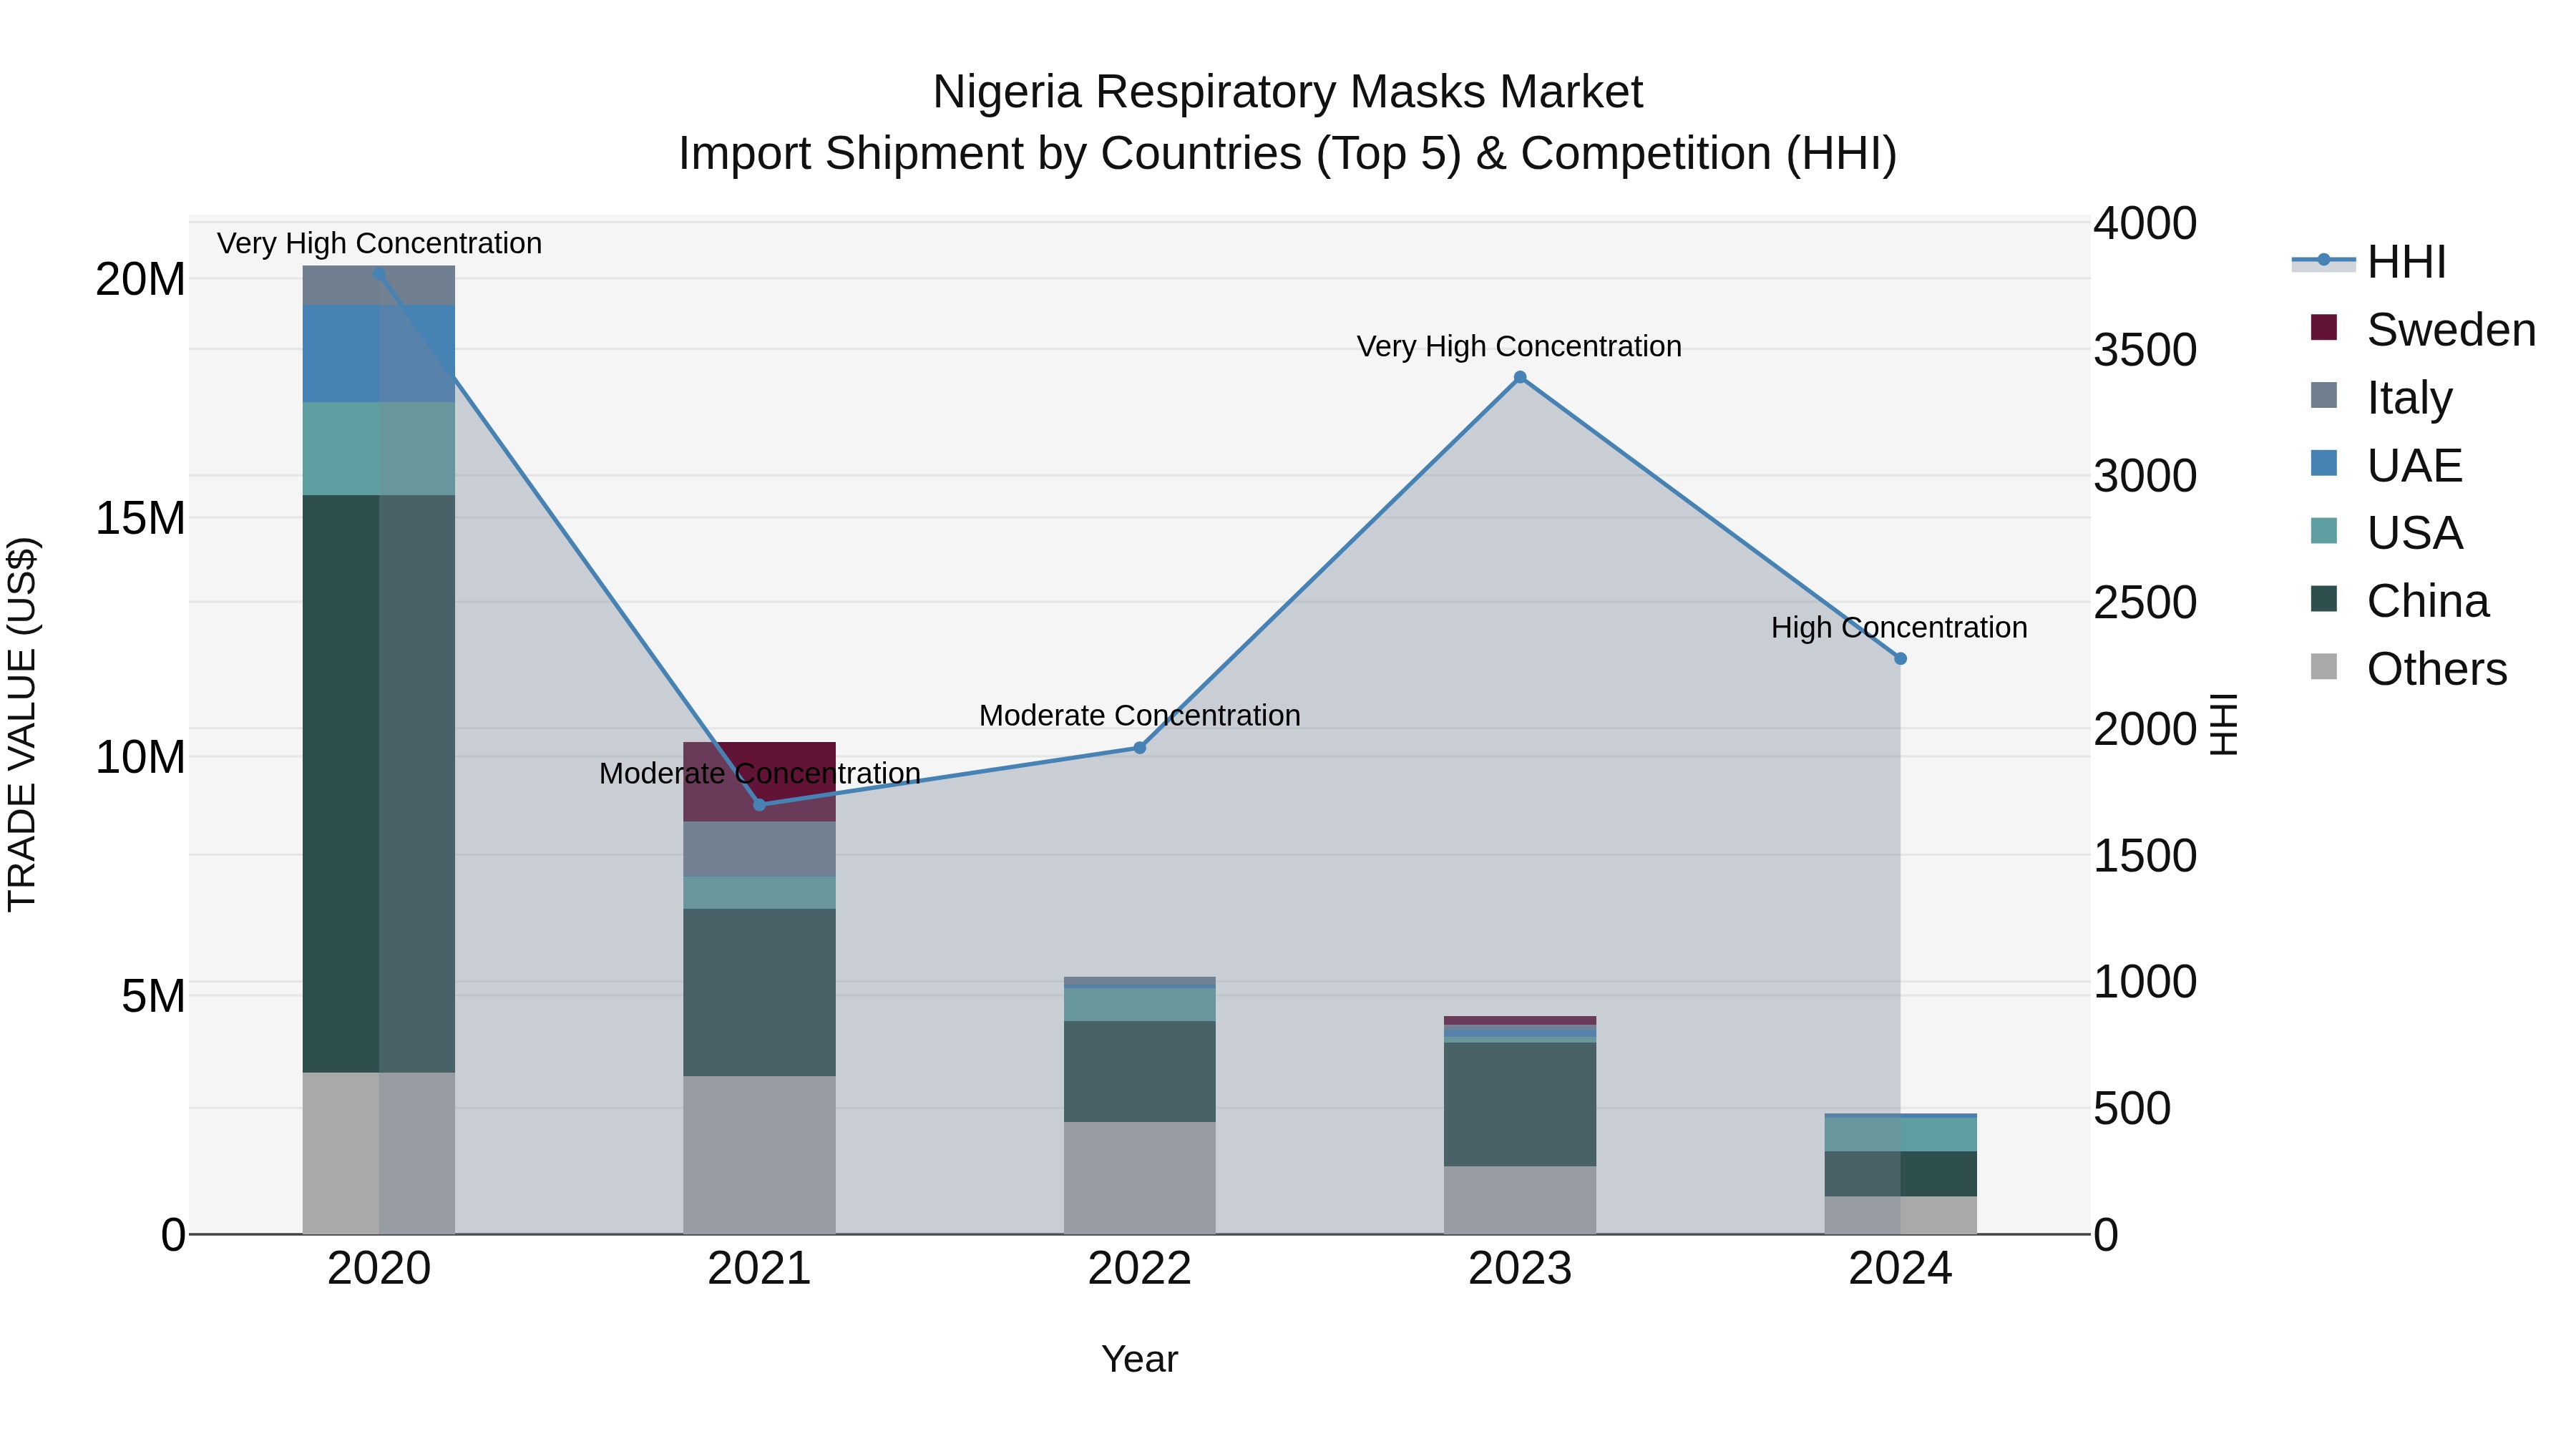Click the 20M tick on trade value axis
Viewport: 2576px width, 1449px height.
140,279
